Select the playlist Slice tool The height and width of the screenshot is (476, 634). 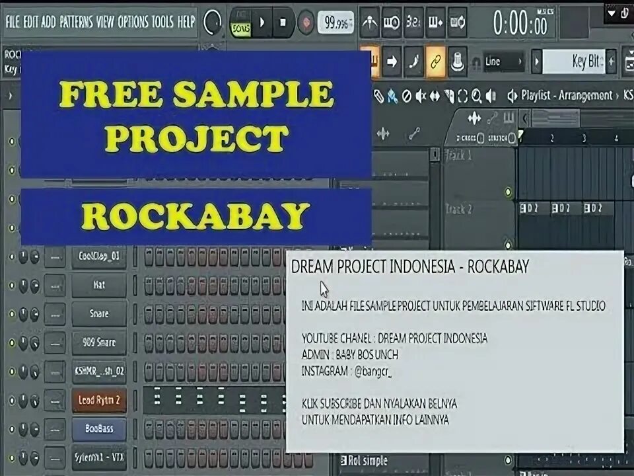click(449, 96)
